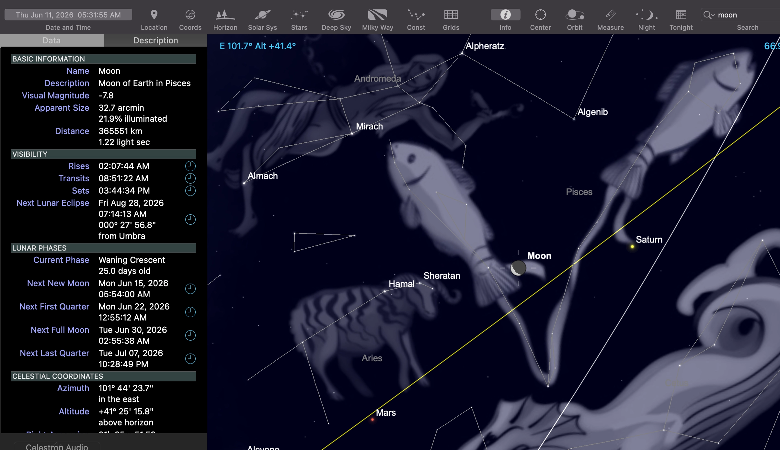Select the Data tab
The width and height of the screenshot is (780, 450).
click(52, 40)
